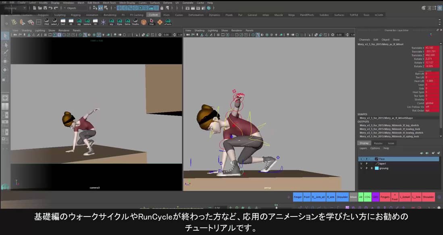The height and width of the screenshot is (235, 443).
Task: Click the Save Scene disk icon
Action: tap(45, 8)
